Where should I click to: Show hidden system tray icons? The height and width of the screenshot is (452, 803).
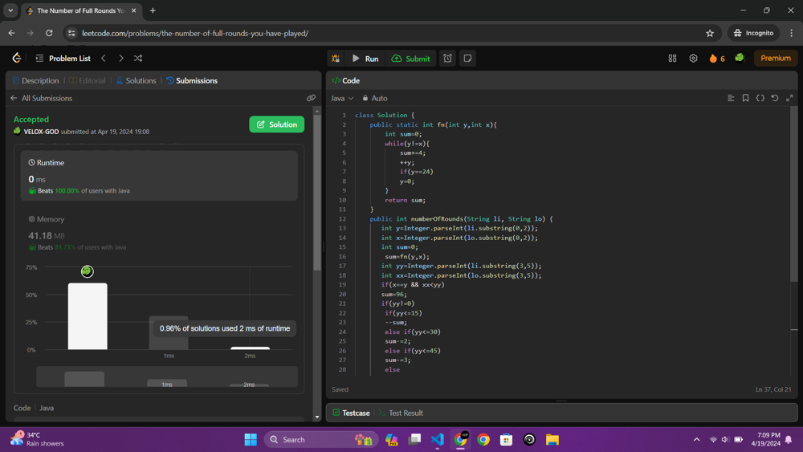tap(696, 440)
